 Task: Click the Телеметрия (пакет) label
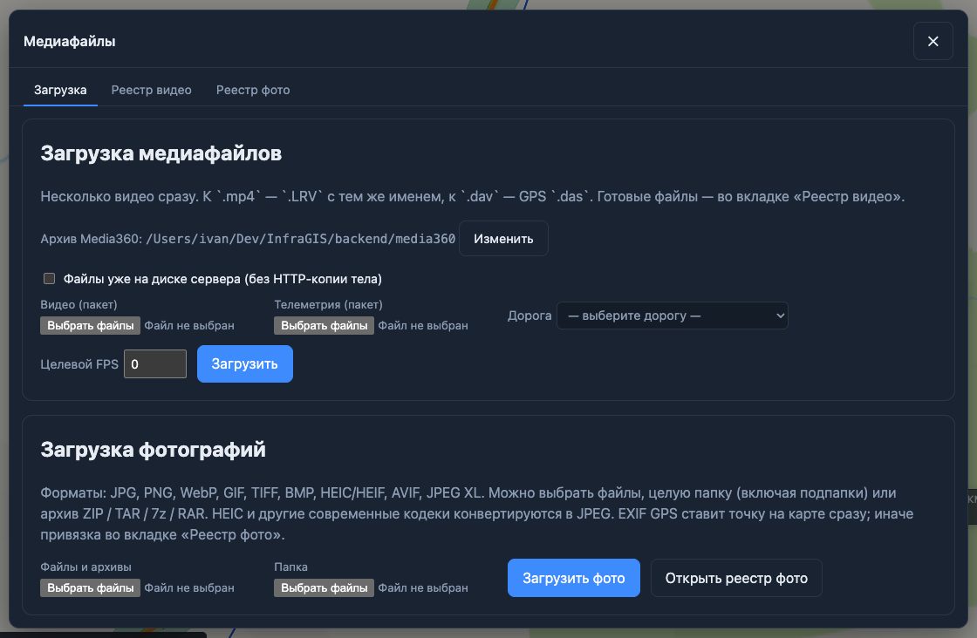[328, 304]
